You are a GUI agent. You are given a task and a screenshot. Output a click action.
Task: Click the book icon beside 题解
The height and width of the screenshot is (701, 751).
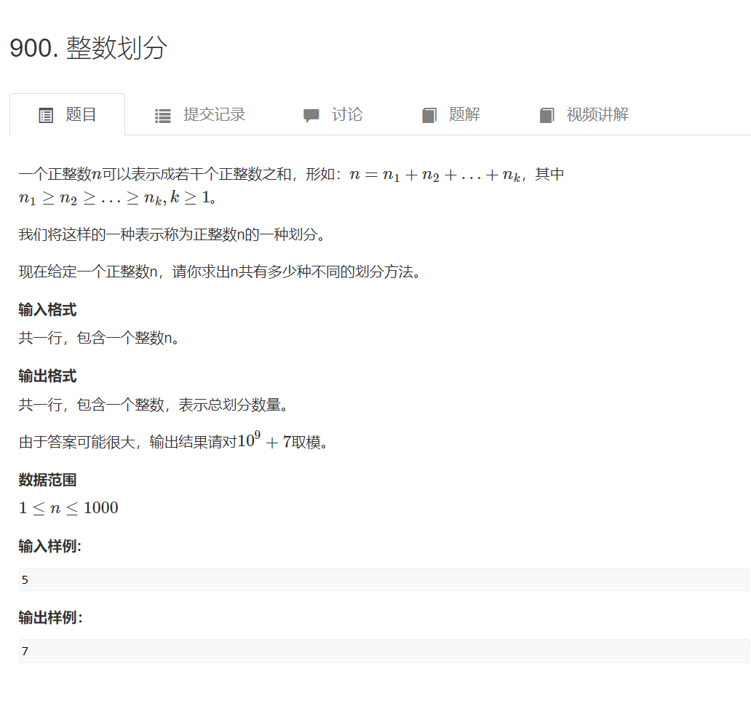tap(429, 114)
